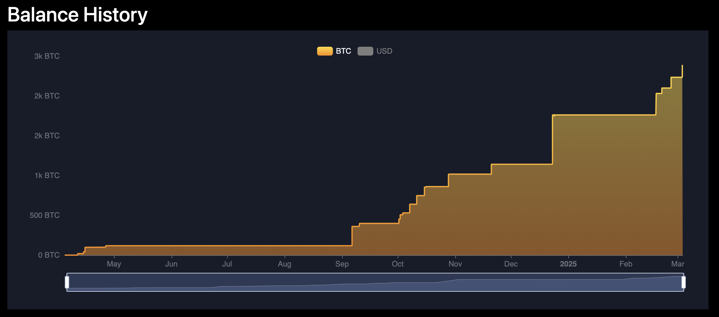Select the May label on the time axis
The image size is (719, 317).
[x=114, y=264]
